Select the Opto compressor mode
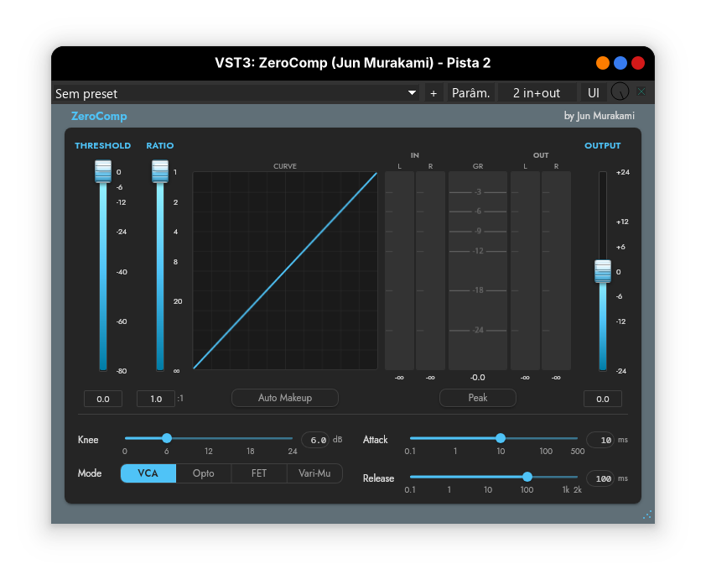 coord(204,473)
